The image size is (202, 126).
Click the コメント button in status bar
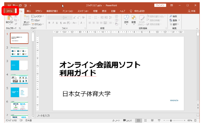tap(127, 121)
